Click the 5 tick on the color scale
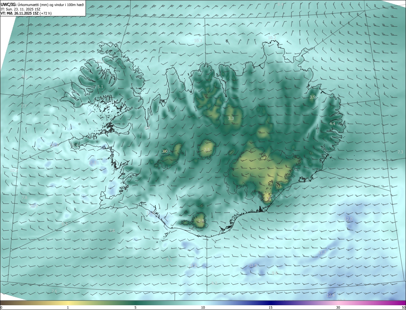The height and width of the screenshot is (310, 406). (135, 307)
